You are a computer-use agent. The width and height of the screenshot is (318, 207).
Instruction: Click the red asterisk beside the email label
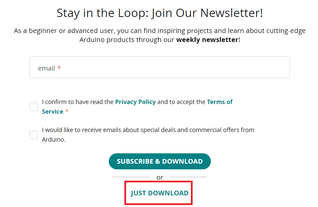tap(59, 68)
